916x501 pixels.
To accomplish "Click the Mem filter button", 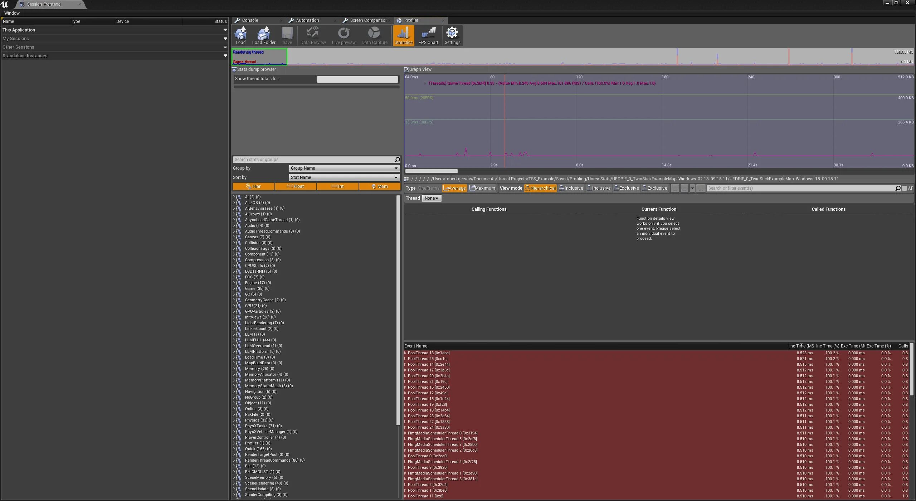I will point(380,186).
